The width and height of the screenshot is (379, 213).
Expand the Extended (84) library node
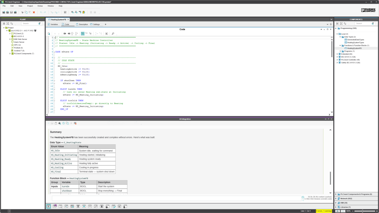click(337, 54)
